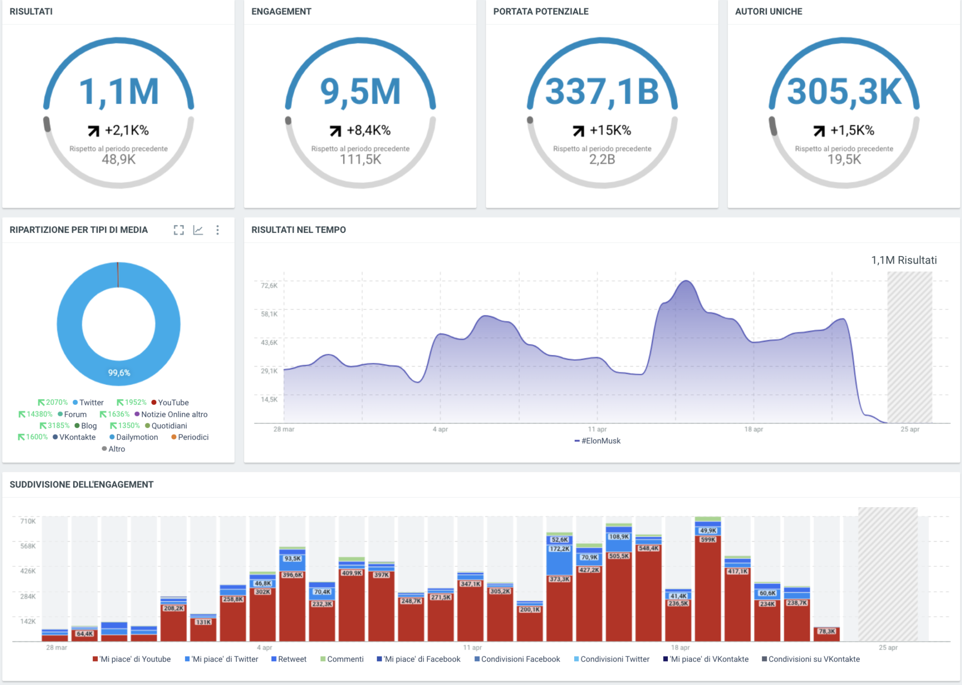The width and height of the screenshot is (962, 685).
Task: Toggle Retweet legend item
Action: coord(289,659)
